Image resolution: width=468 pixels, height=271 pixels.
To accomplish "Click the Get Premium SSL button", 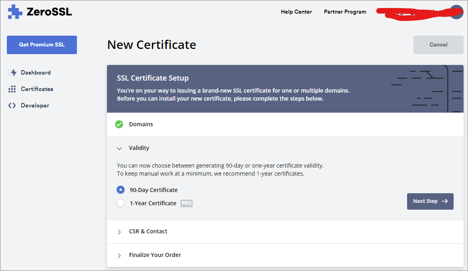I will (42, 45).
